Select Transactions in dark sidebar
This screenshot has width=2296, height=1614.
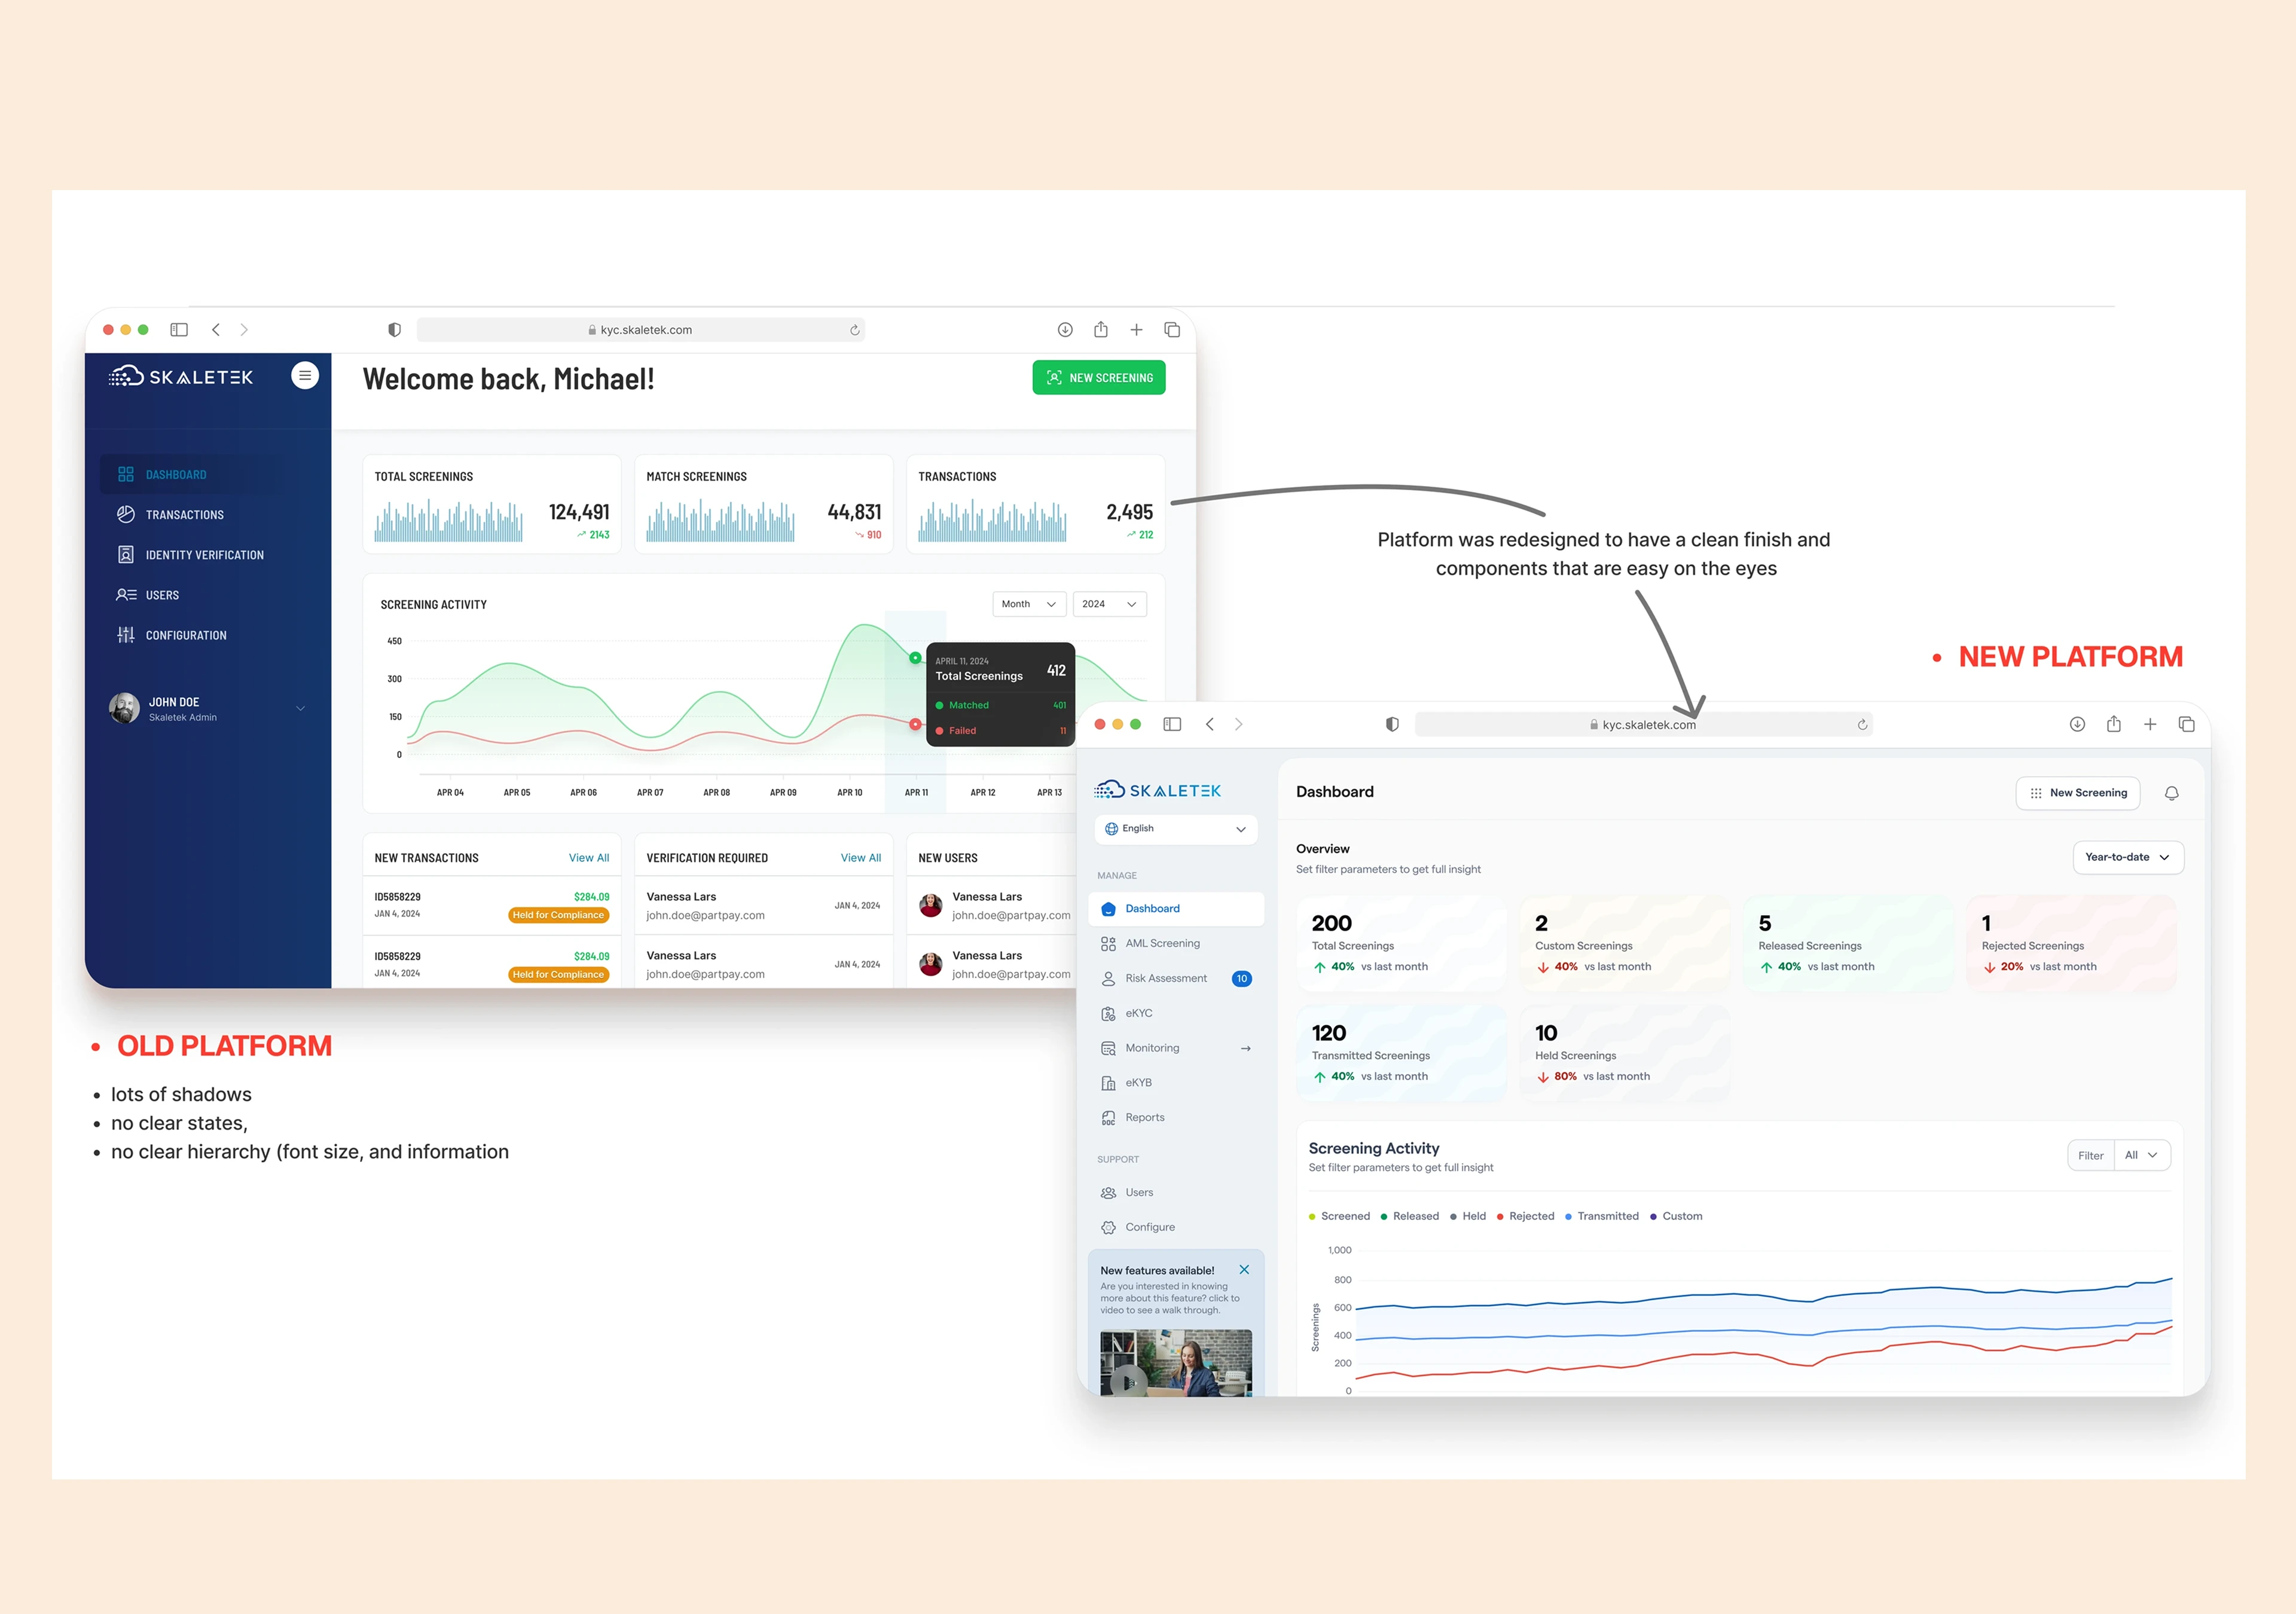[x=184, y=515]
